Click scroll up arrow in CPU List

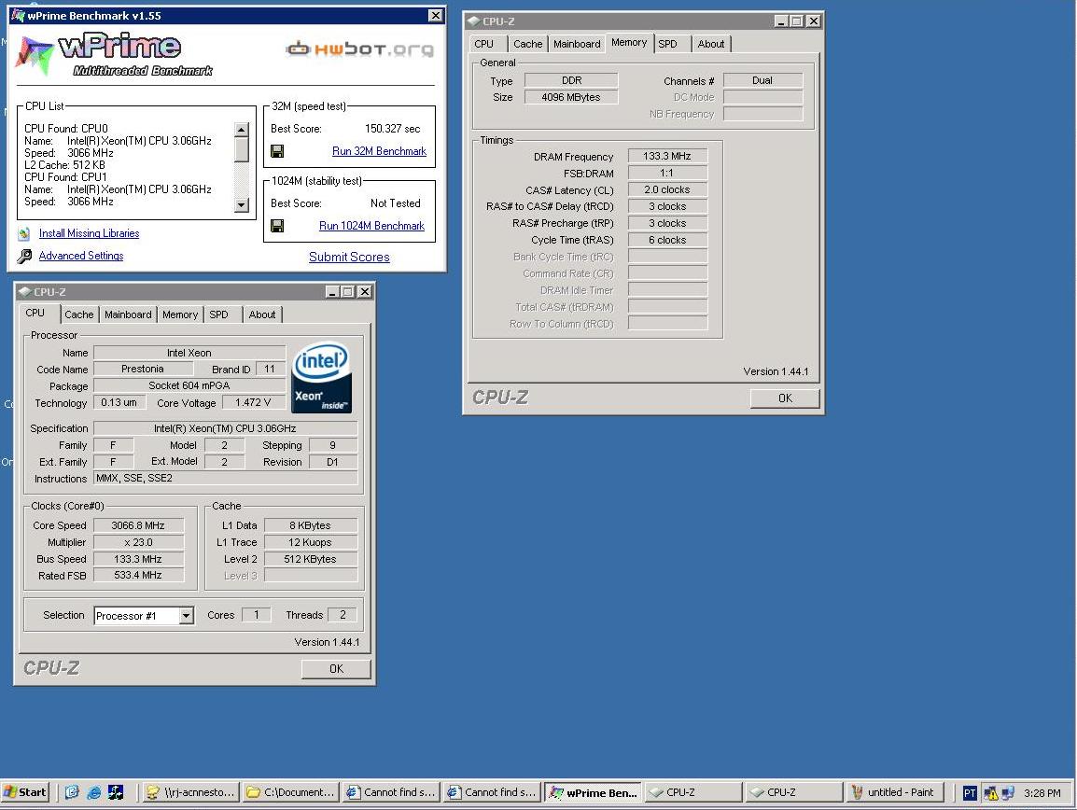[x=241, y=129]
